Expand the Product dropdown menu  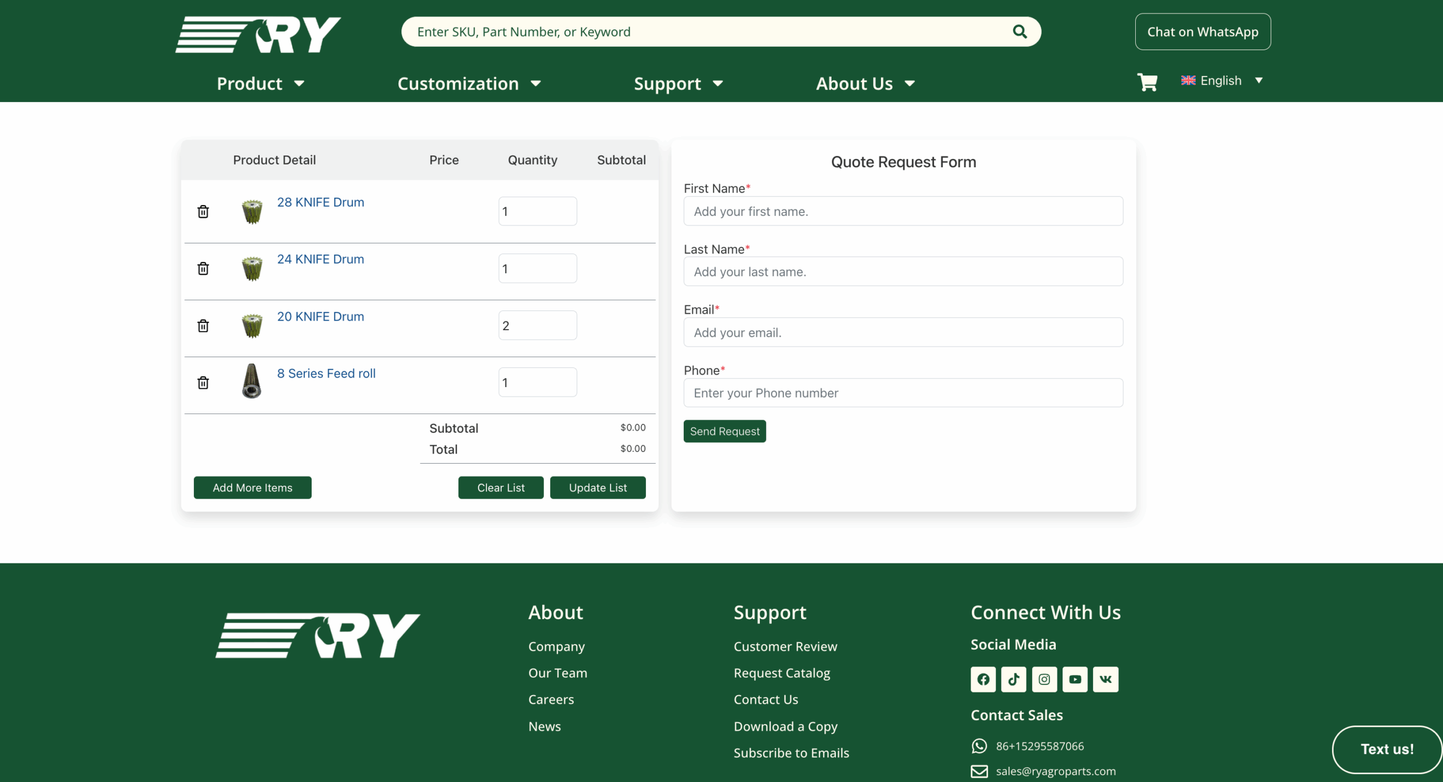(260, 83)
